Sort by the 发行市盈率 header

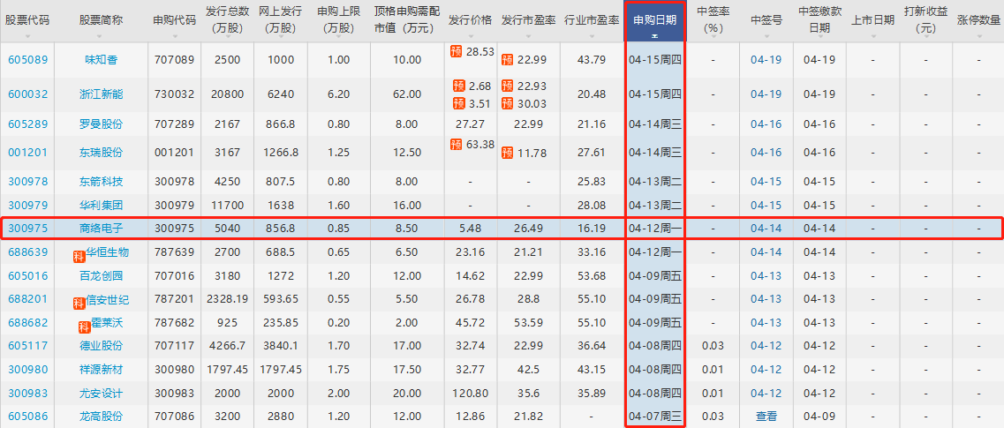(x=528, y=20)
